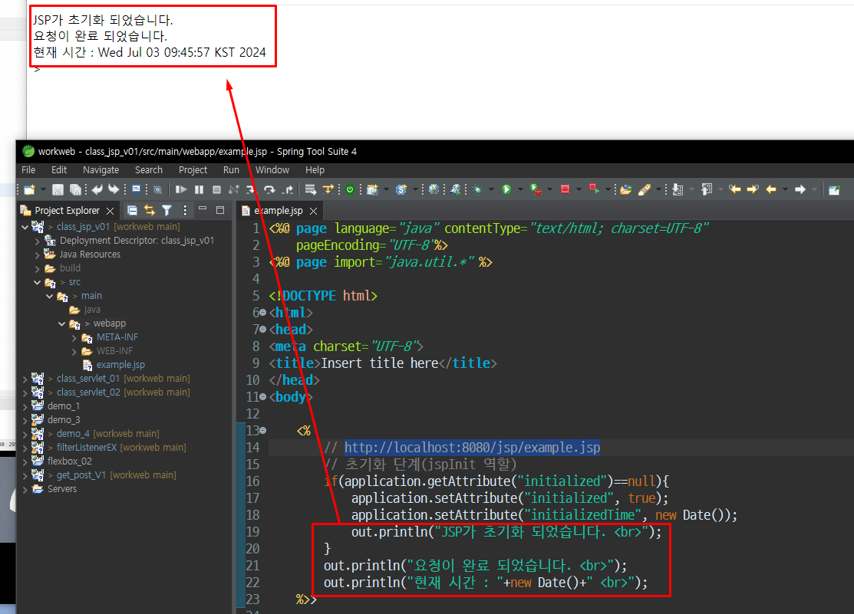Click the Relaunch red square with arrow icon

[x=594, y=189]
